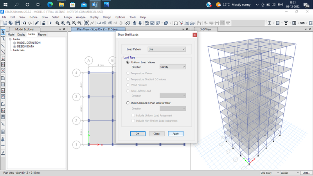Click the Rubber Band Zoom magnifier icon
Image resolution: width=313 pixels, height=176 pixels.
57,23
